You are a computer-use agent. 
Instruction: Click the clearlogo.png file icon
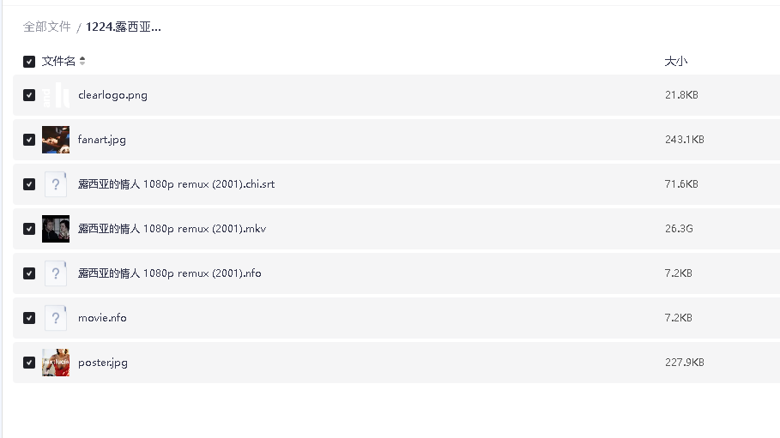click(56, 95)
